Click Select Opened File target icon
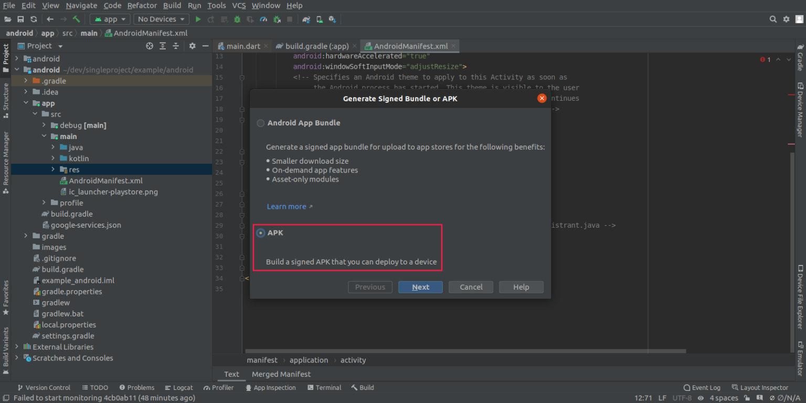Viewport: 806px width, 403px height. [150, 46]
